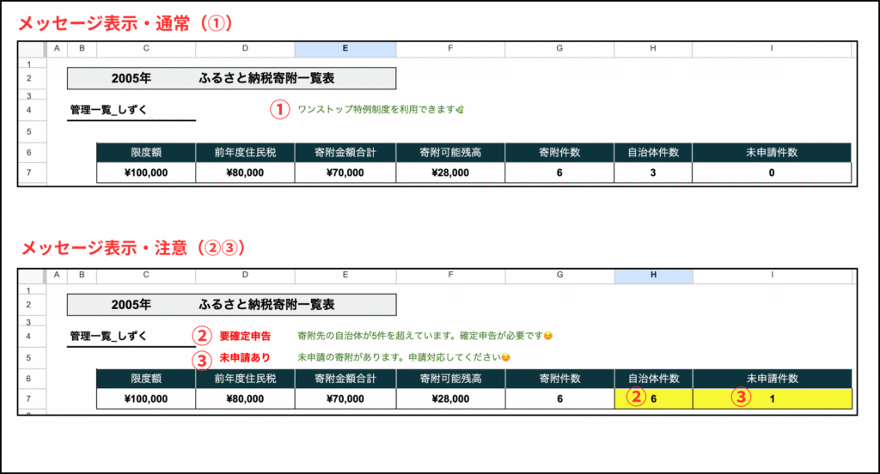Click the circled 3 in the yellow 未申請件数 cell
The image size is (880, 474).
coord(741,398)
